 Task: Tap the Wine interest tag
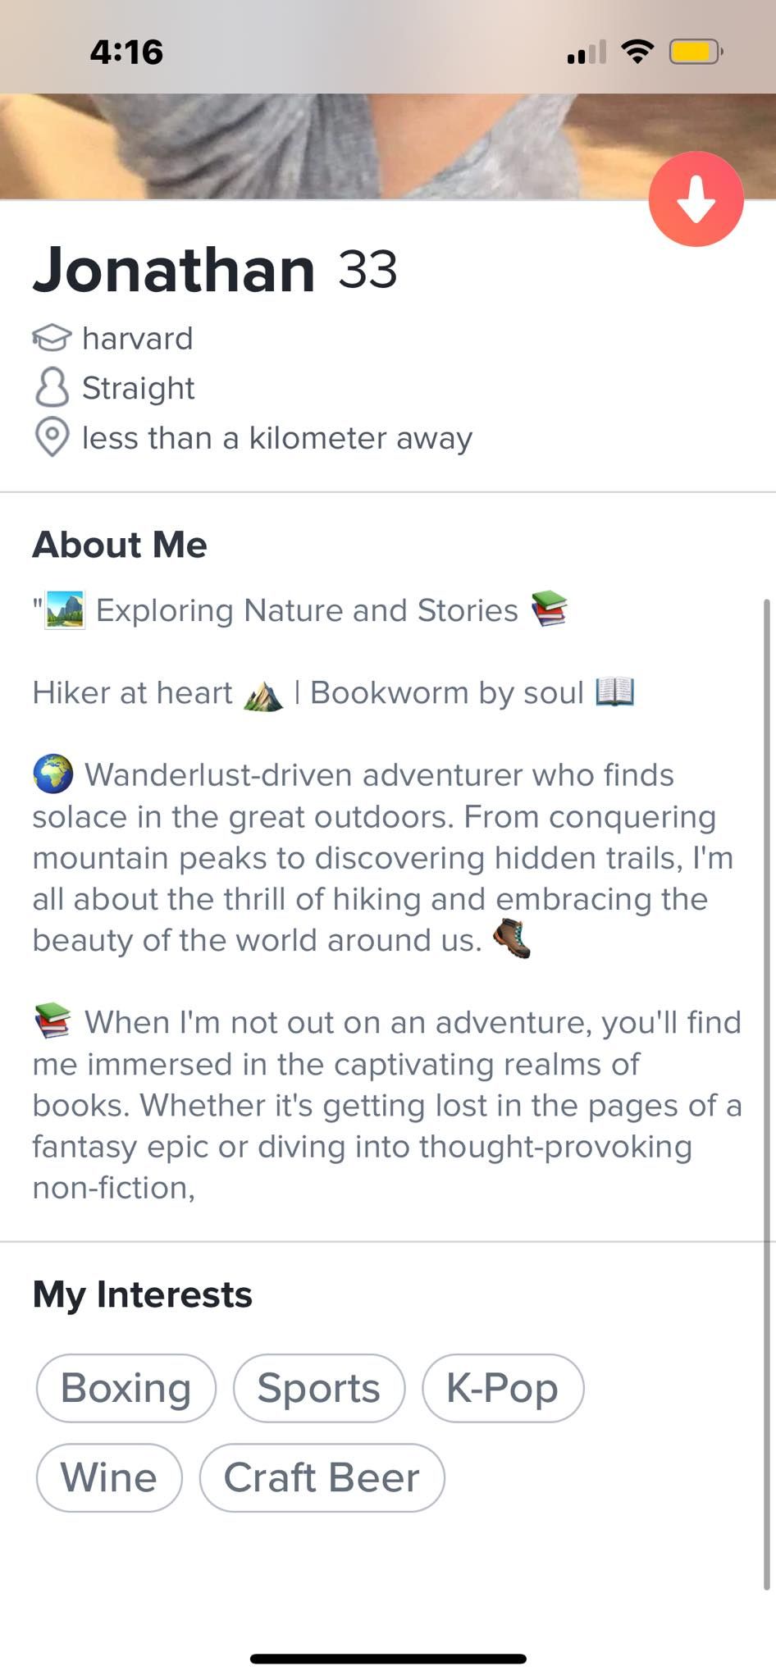[109, 1477]
